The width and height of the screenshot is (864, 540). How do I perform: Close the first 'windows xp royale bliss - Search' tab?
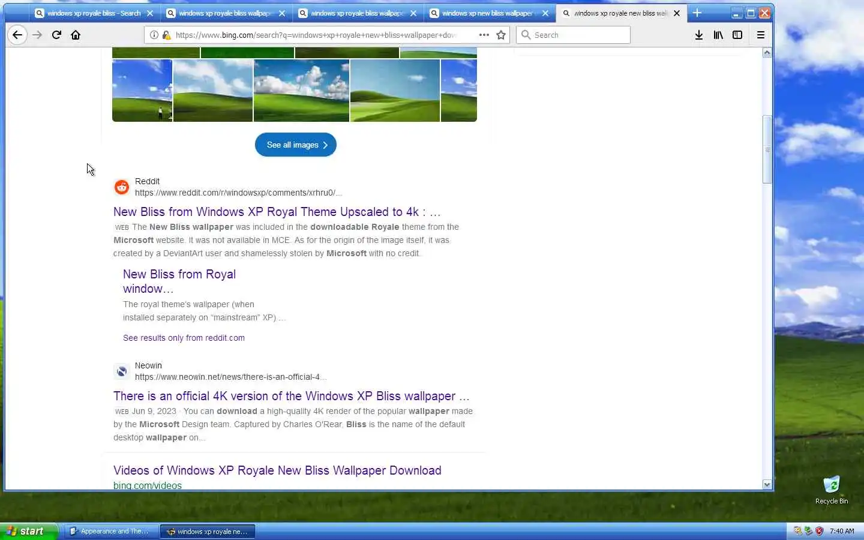[x=150, y=13]
